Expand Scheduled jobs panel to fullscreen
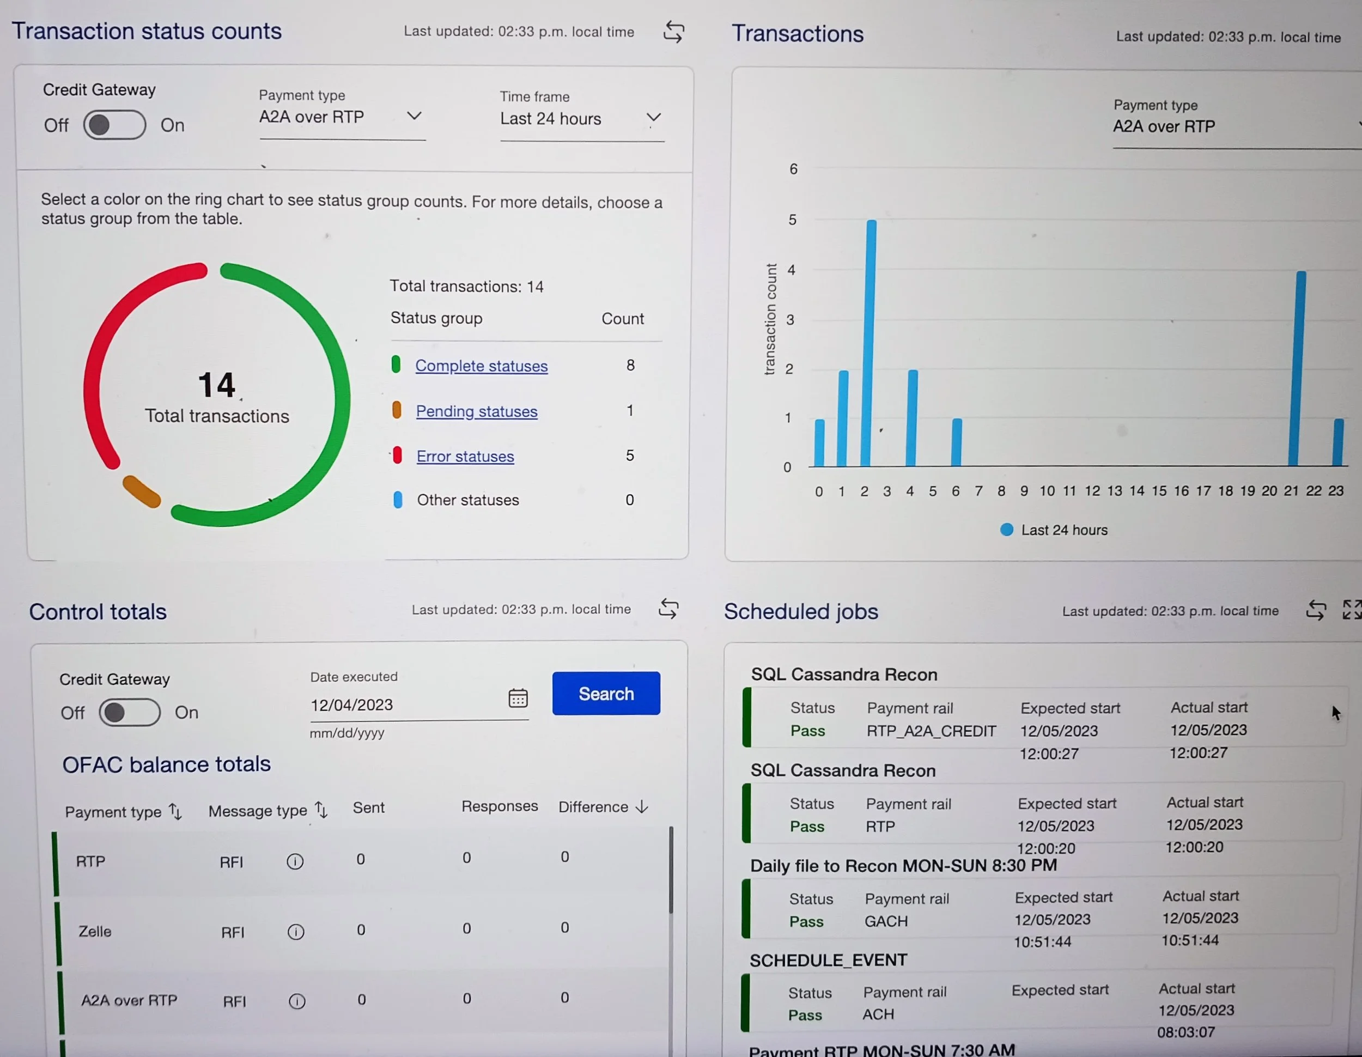This screenshot has width=1362, height=1057. [1352, 609]
